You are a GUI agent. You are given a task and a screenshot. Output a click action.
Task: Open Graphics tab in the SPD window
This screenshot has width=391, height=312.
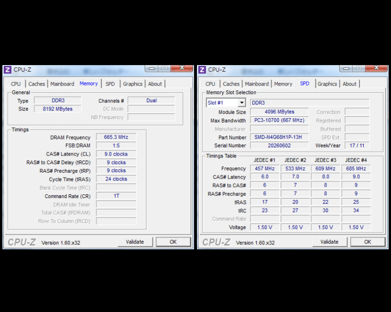(327, 84)
